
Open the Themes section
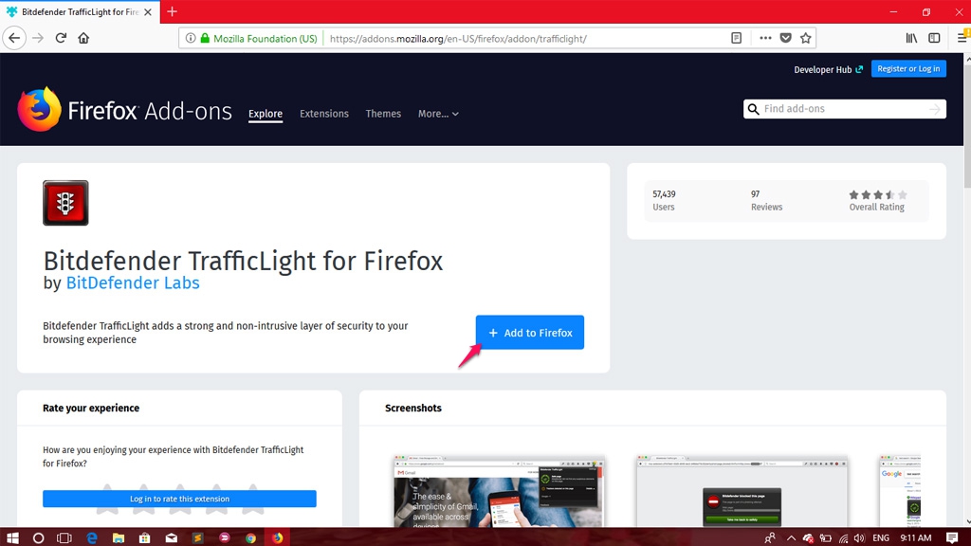click(x=383, y=114)
